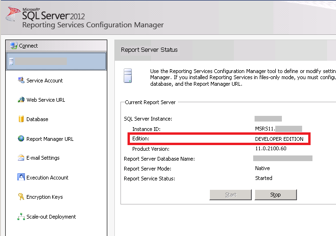Click the Encryption Keys icon
The width and height of the screenshot is (336, 236).
pyautogui.click(x=21, y=196)
